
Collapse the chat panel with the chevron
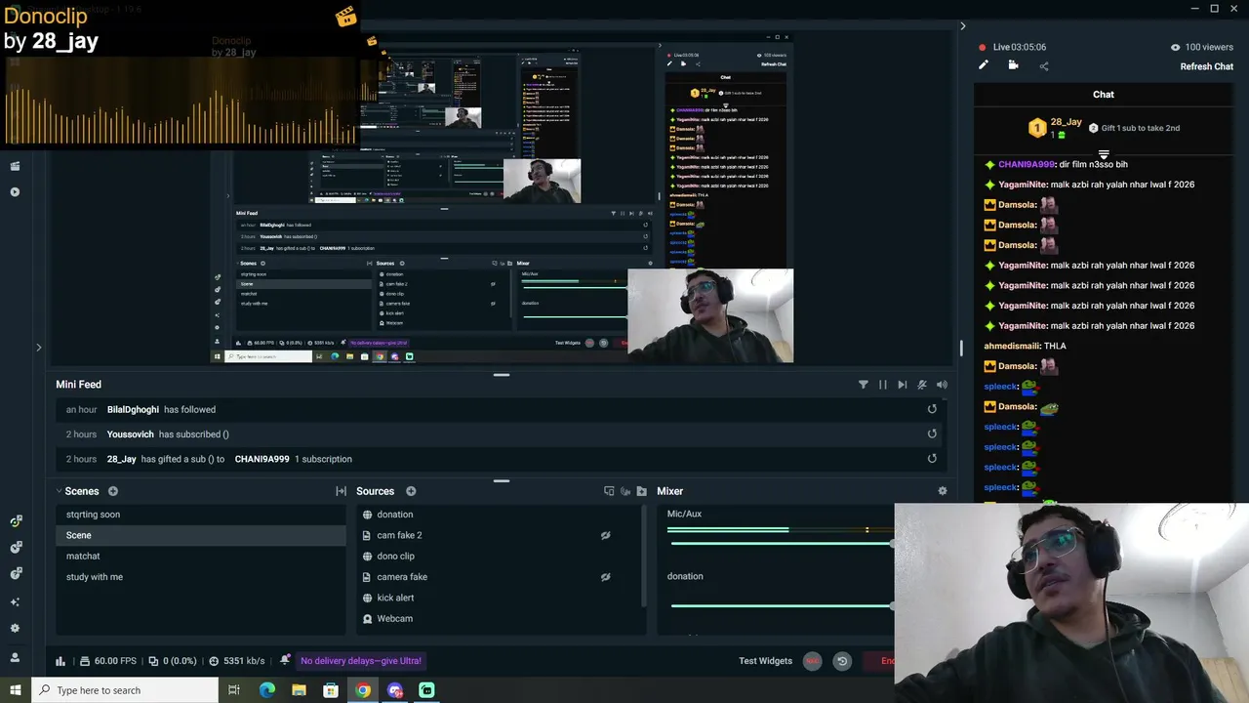coord(962,26)
